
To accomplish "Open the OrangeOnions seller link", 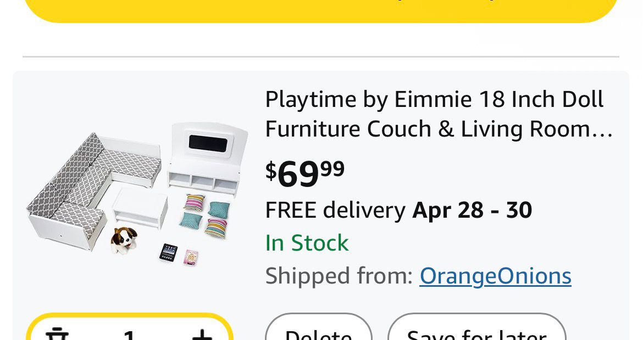I will 495,276.
